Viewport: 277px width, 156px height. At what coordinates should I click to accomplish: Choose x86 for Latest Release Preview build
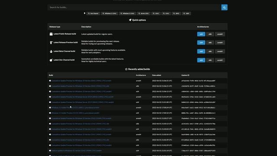pyautogui.click(x=210, y=42)
